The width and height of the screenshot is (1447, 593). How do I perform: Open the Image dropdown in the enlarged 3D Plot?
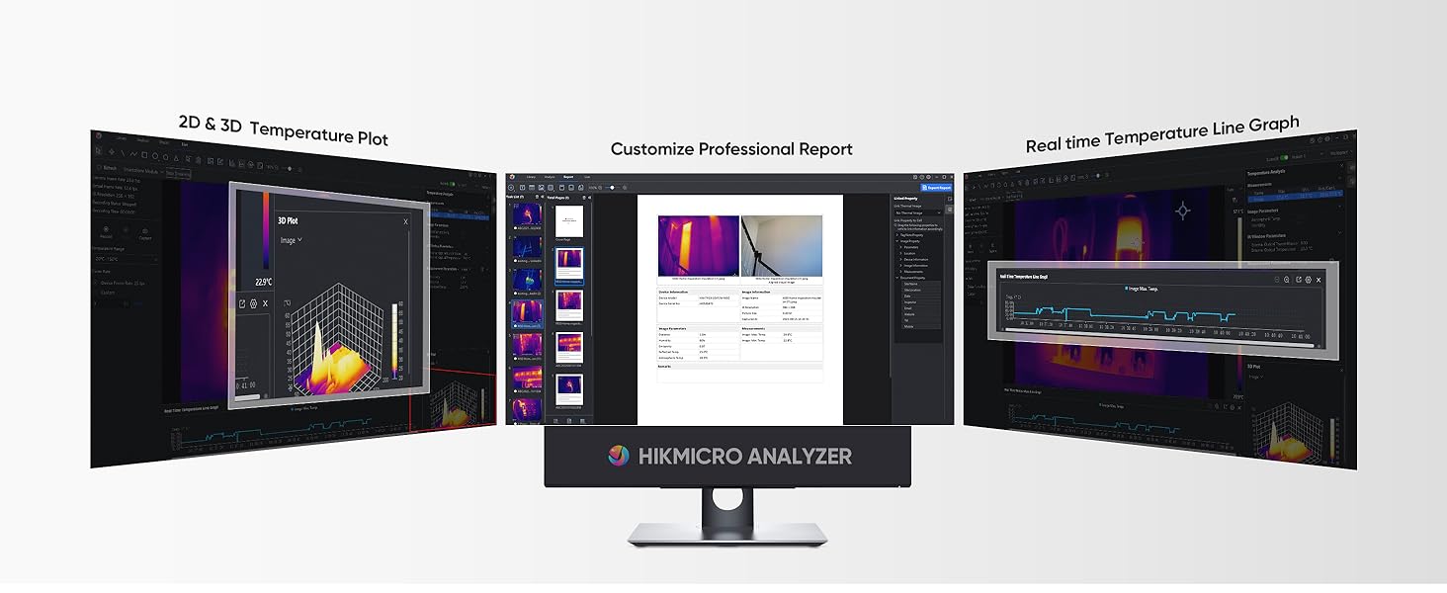[292, 240]
